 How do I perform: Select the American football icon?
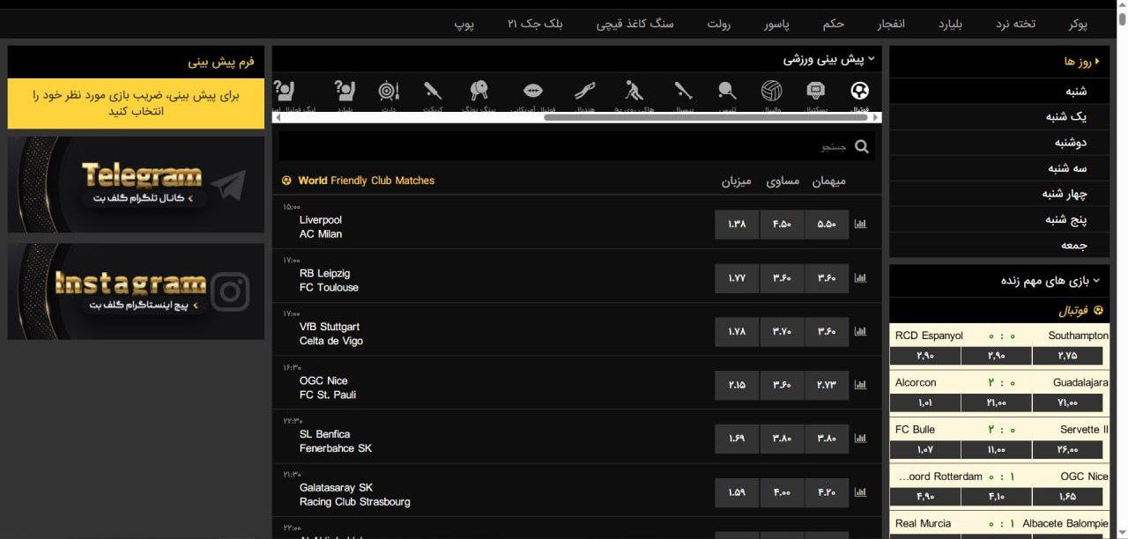click(x=533, y=91)
